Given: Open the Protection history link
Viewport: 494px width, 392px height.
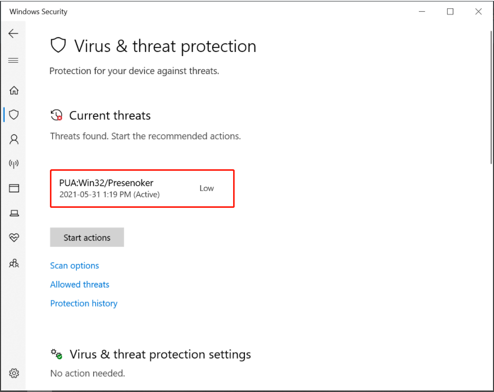Looking at the screenshot, I should click(84, 304).
